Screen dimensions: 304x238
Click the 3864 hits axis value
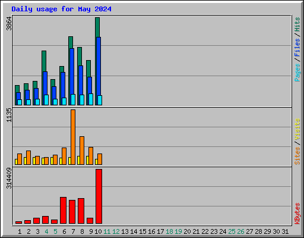pyautogui.click(x=9, y=24)
